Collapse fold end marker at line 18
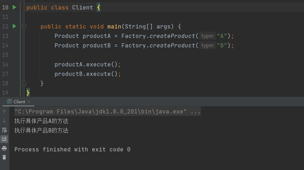This screenshot has height=170, width=304. pos(24,83)
